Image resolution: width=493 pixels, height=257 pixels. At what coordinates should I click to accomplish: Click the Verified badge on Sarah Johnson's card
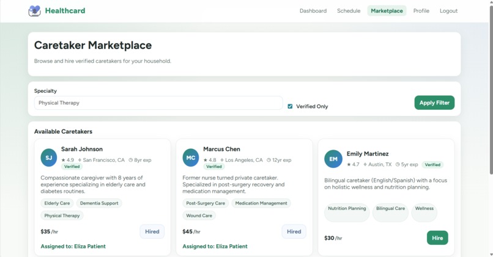[72, 167]
